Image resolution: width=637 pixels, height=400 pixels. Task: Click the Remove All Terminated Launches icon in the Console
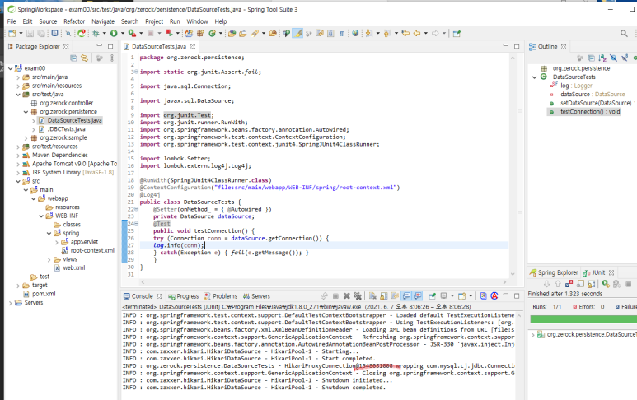click(x=358, y=296)
